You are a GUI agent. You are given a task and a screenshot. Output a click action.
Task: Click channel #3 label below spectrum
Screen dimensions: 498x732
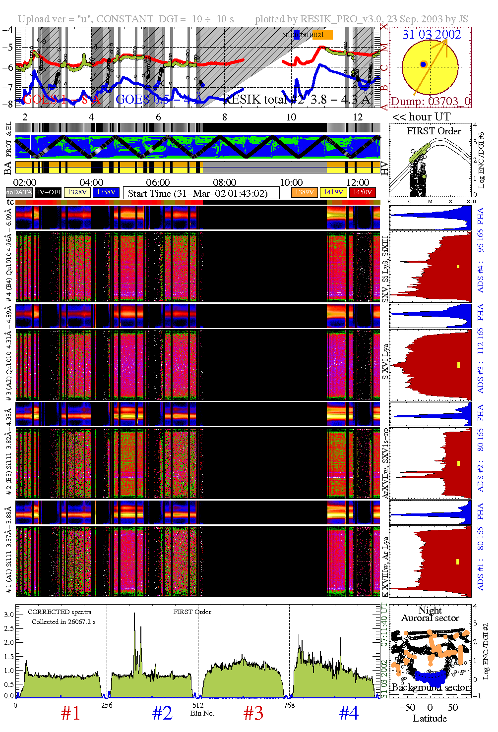coord(253,713)
